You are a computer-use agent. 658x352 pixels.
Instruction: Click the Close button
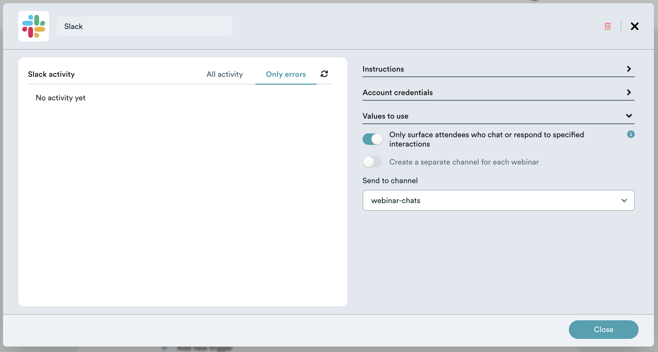(x=604, y=330)
